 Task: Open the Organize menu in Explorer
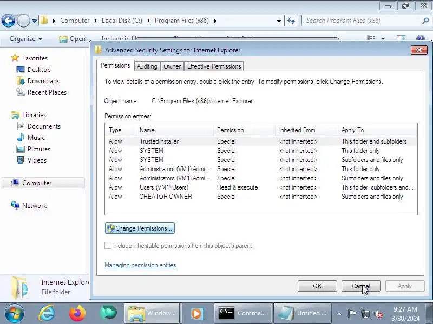coord(26,39)
